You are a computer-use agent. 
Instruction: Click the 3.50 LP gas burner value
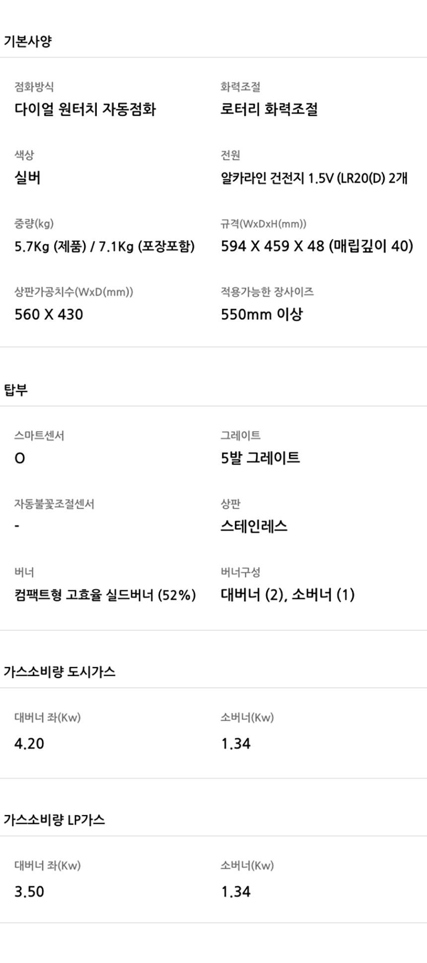tap(29, 891)
